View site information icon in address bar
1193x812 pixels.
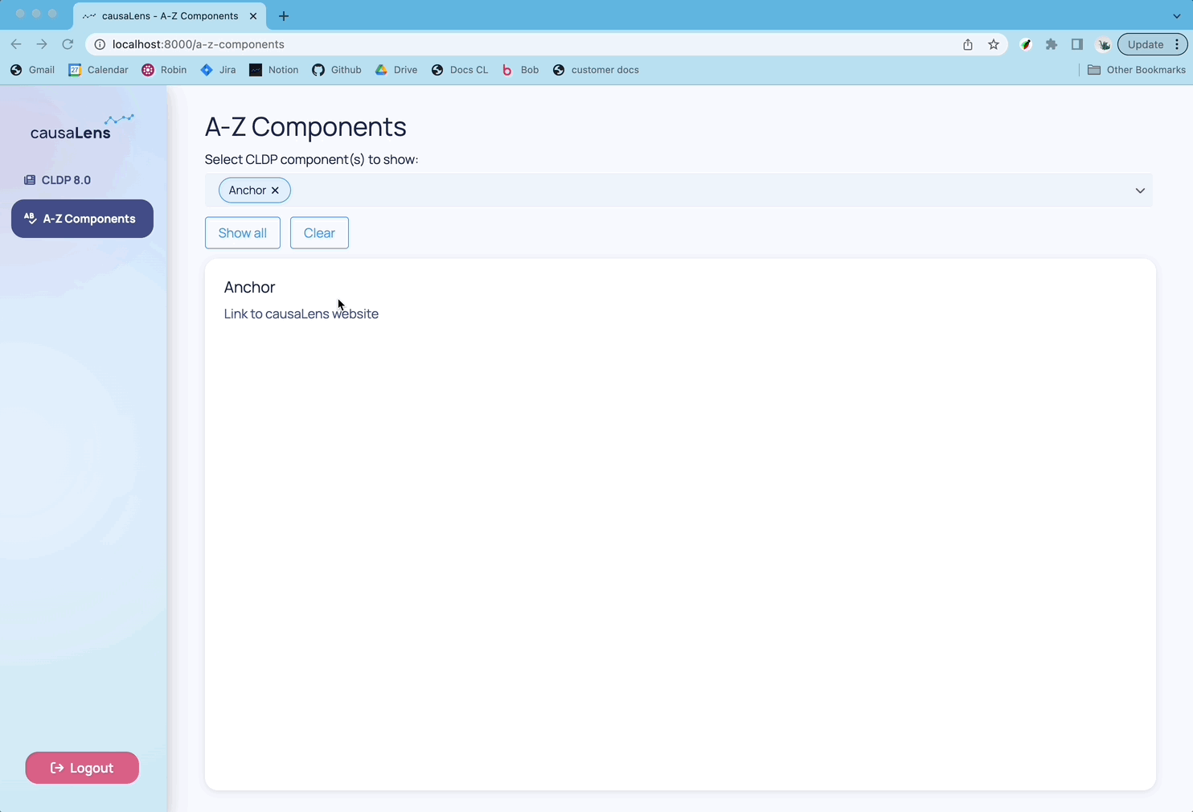100,44
